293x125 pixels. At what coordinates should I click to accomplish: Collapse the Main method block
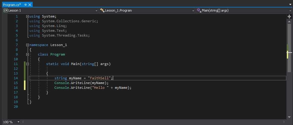click(x=27, y=64)
